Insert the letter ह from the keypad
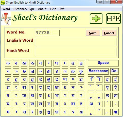Image resolution: width=123 pixels, height=117 pixels. tap(40, 112)
